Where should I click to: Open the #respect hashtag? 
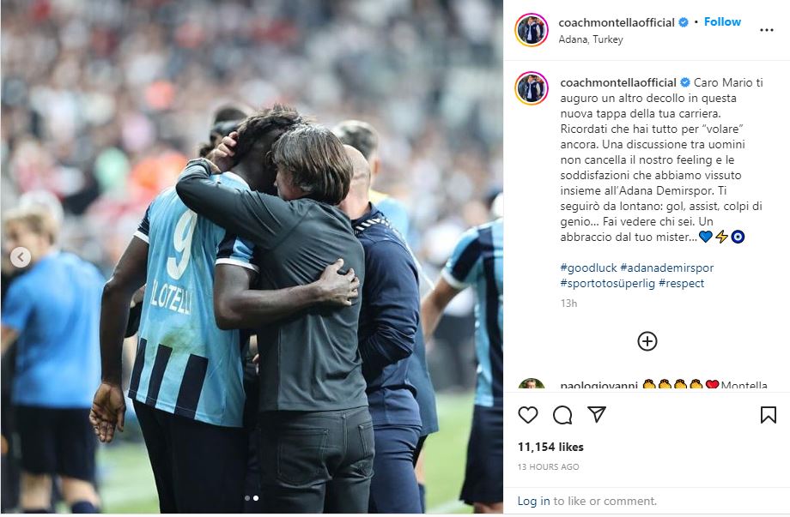(681, 283)
